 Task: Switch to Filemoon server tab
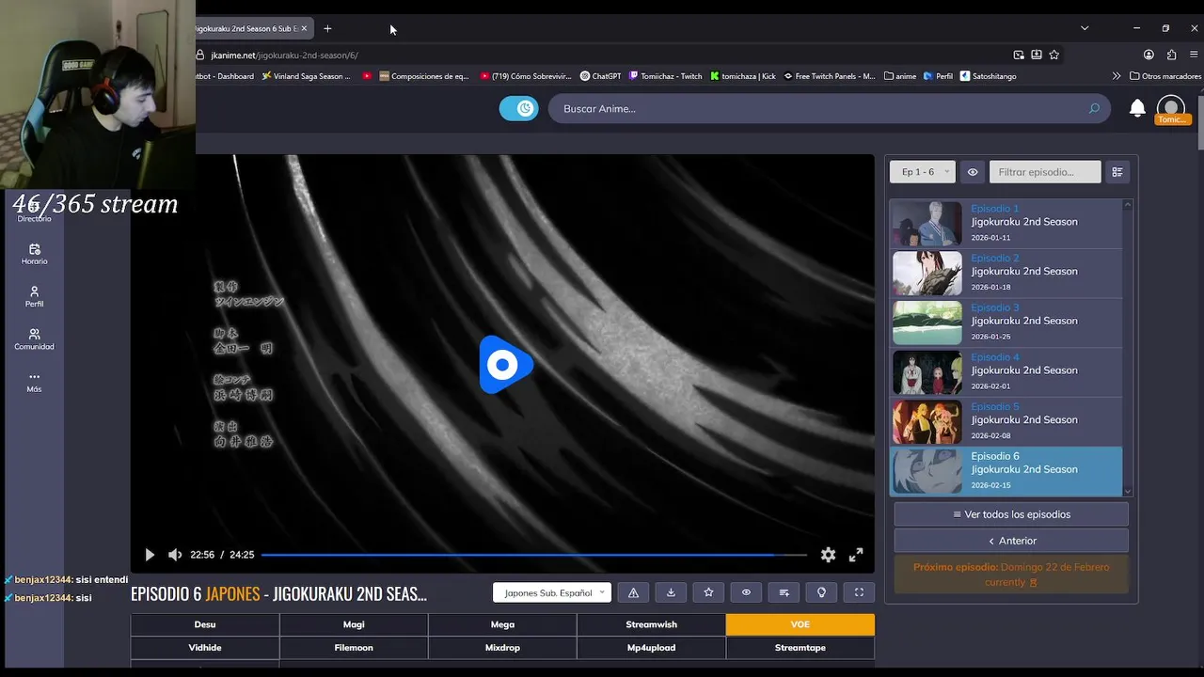point(354,648)
